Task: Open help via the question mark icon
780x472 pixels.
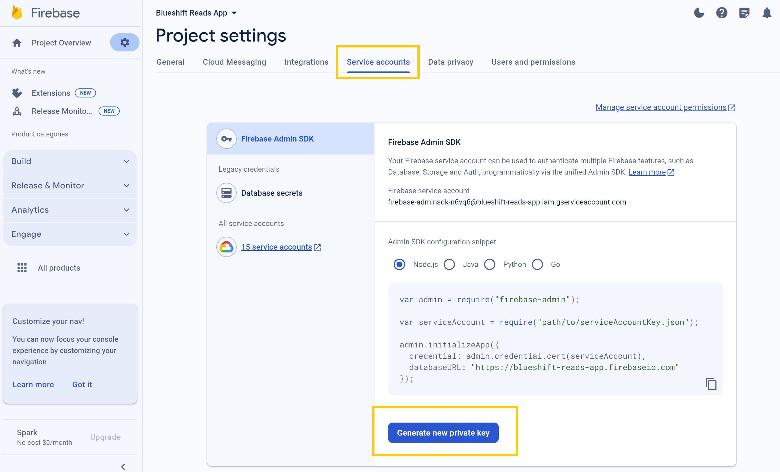Action: 722,13
